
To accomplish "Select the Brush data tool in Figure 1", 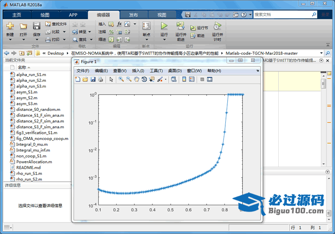I will point(160,80).
